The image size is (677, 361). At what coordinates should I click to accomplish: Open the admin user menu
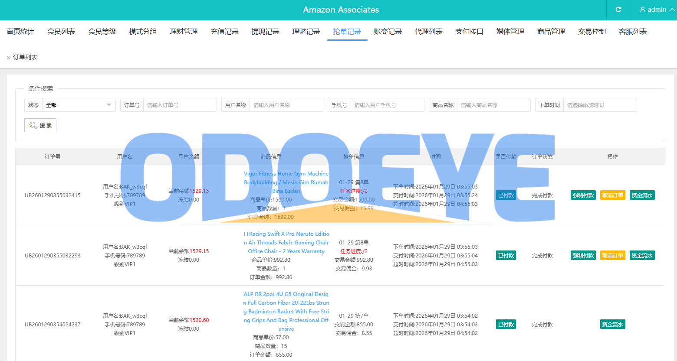point(657,10)
